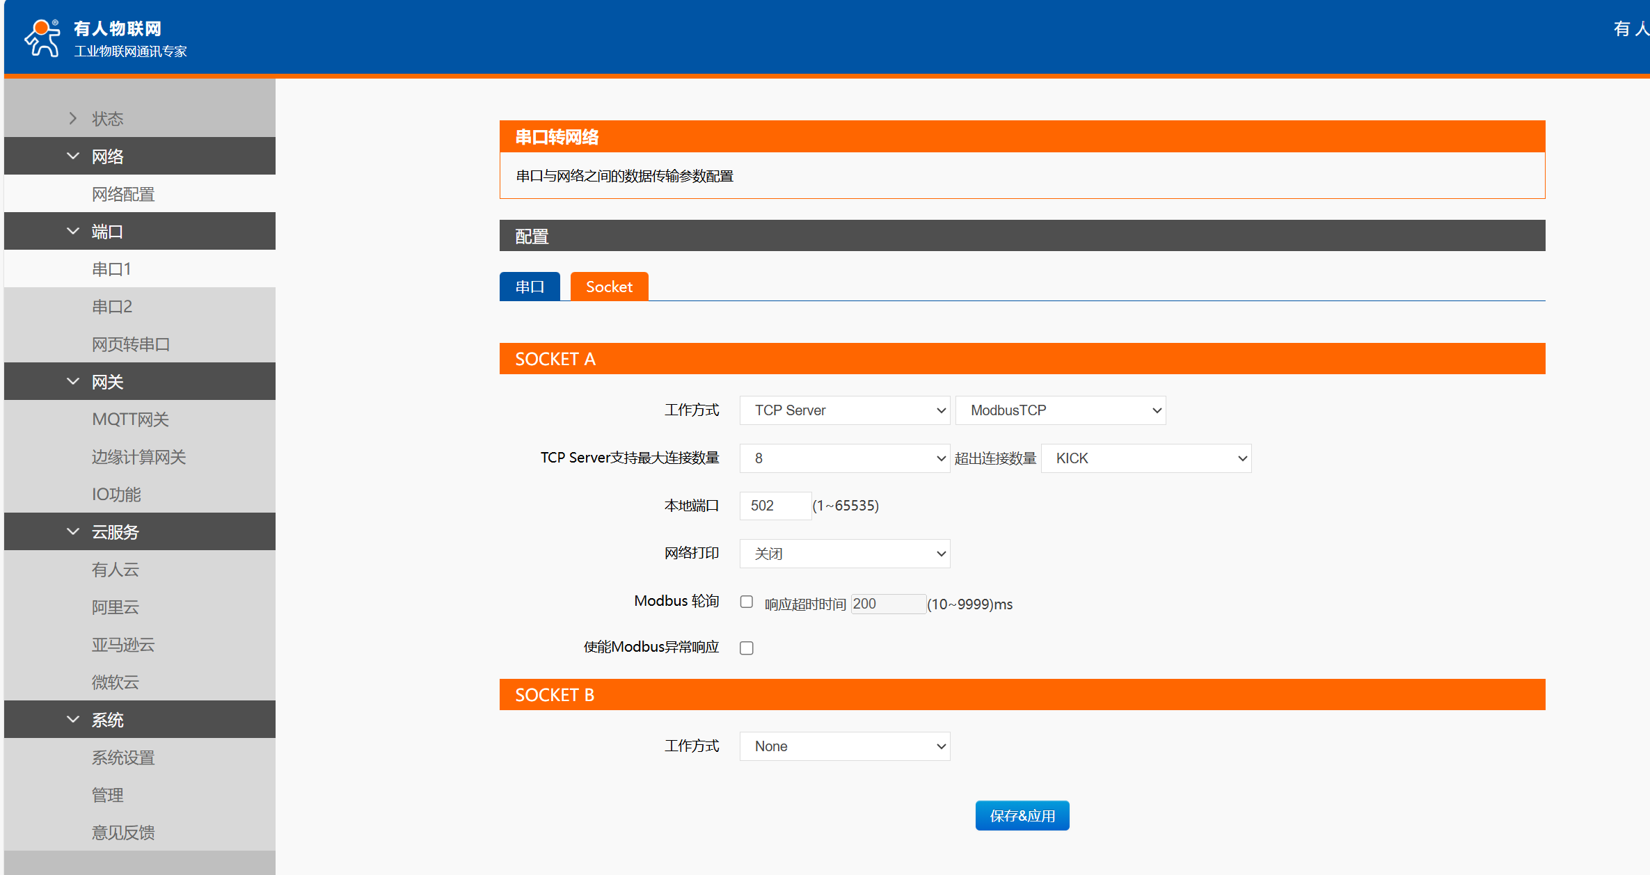Open the 网络打印 dropdown

click(x=844, y=554)
